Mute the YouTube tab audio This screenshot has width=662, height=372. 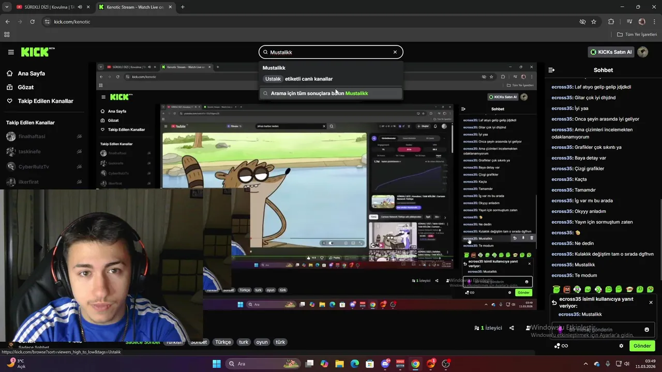[x=80, y=7]
